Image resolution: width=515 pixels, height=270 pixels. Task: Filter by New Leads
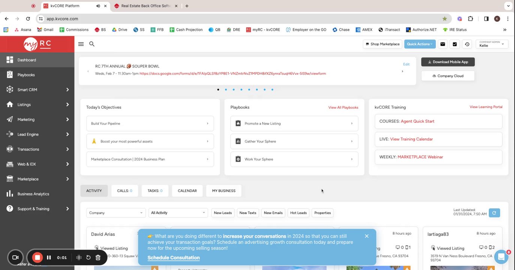223,213
